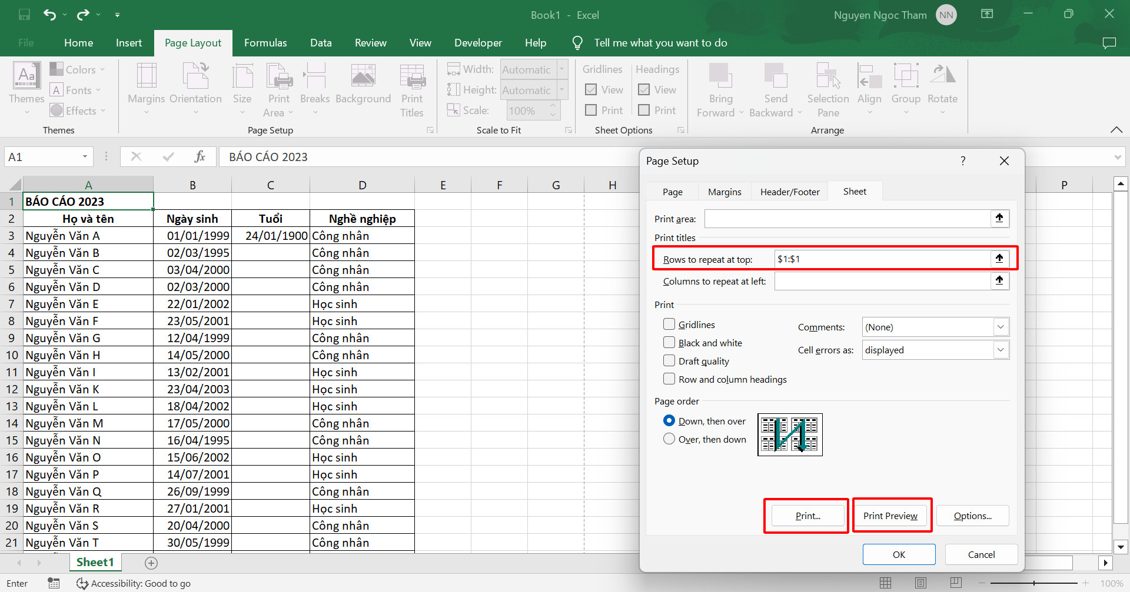
Task: Click range selector for Columns to repeat
Action: pyautogui.click(x=999, y=281)
